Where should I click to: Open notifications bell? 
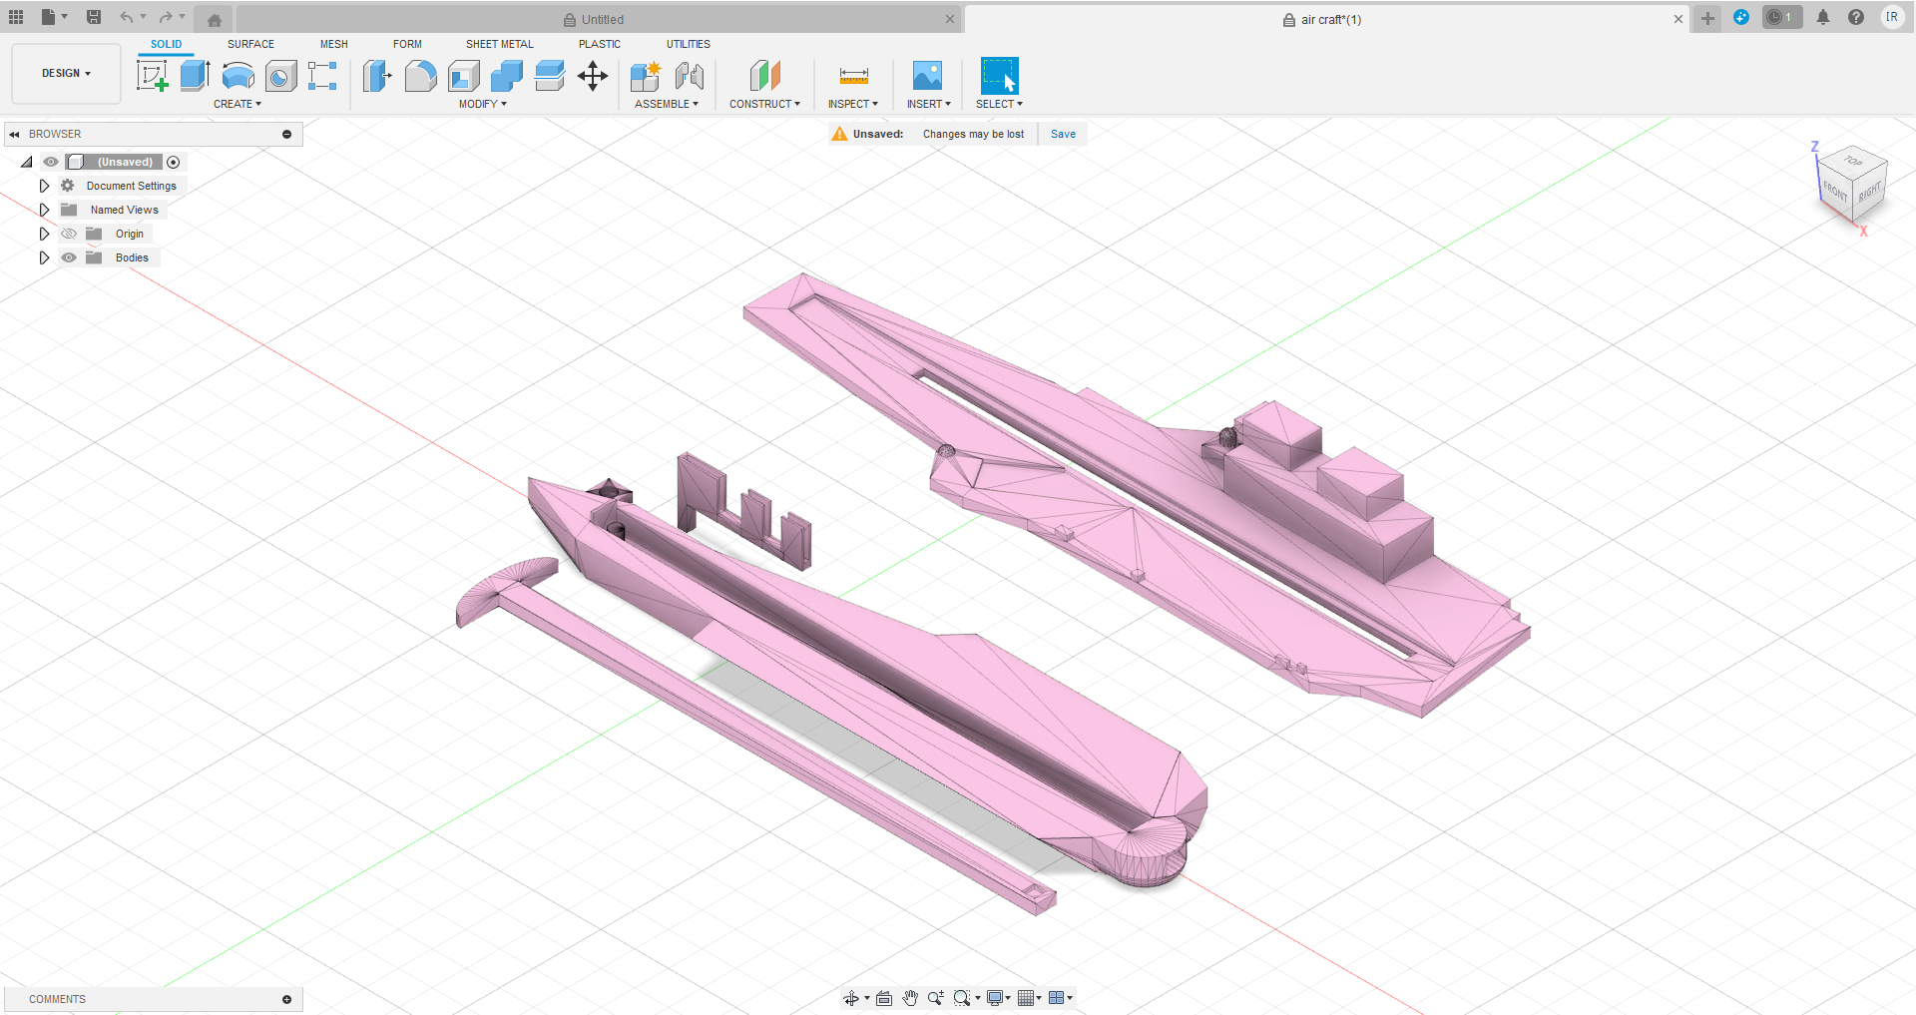coord(1823,17)
